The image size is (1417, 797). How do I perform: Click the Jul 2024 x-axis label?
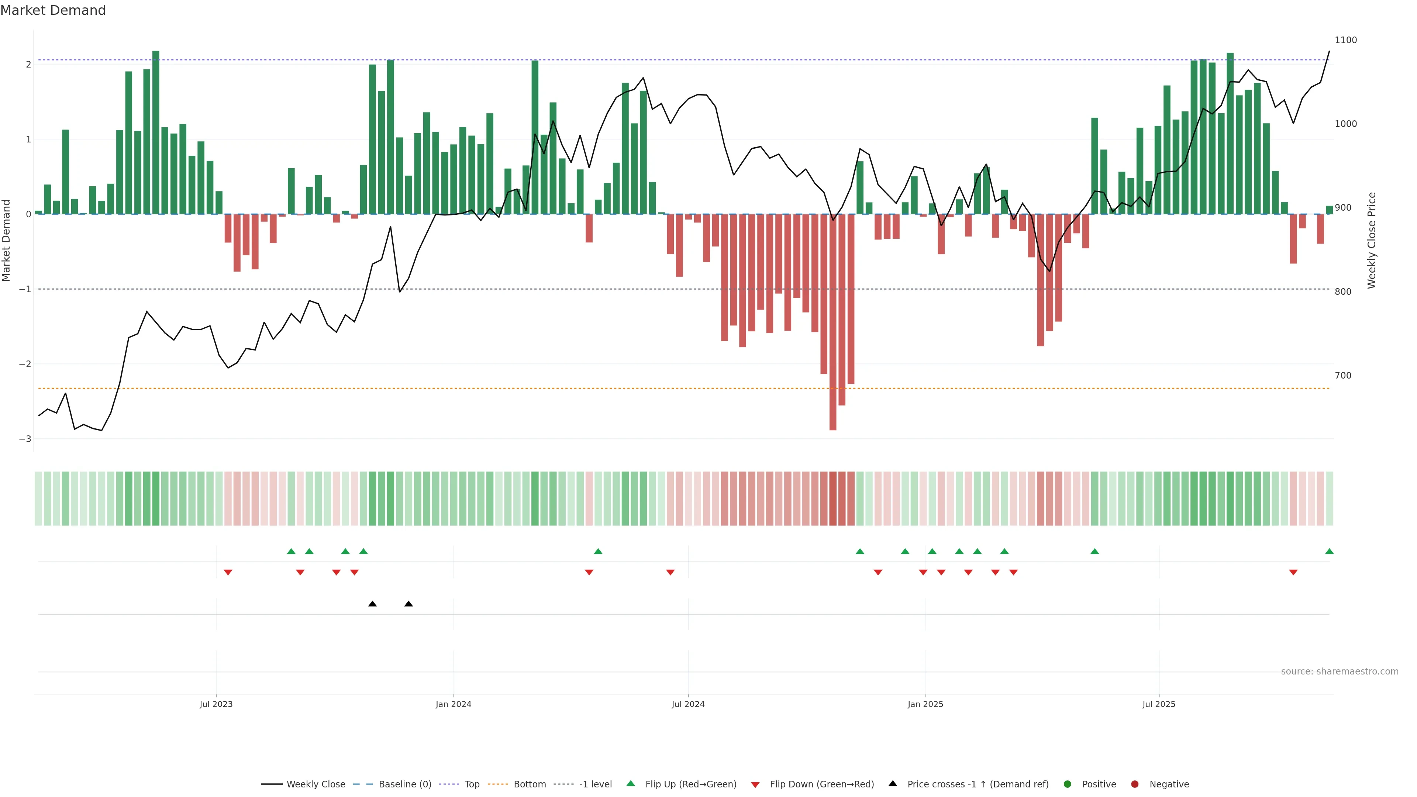[x=688, y=705]
